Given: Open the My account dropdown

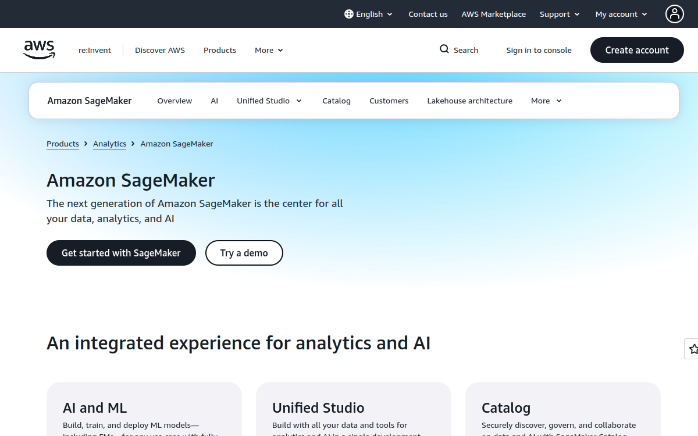Looking at the screenshot, I should tap(621, 14).
